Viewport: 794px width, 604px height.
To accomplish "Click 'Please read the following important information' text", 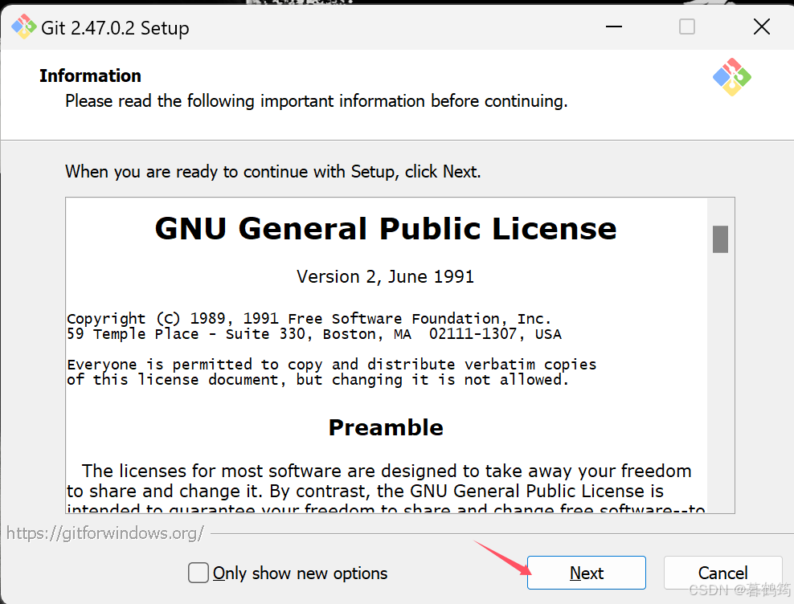I will click(317, 101).
